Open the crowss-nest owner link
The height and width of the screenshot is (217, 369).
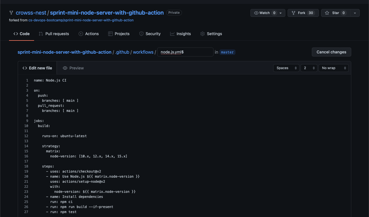pyautogui.click(x=31, y=13)
